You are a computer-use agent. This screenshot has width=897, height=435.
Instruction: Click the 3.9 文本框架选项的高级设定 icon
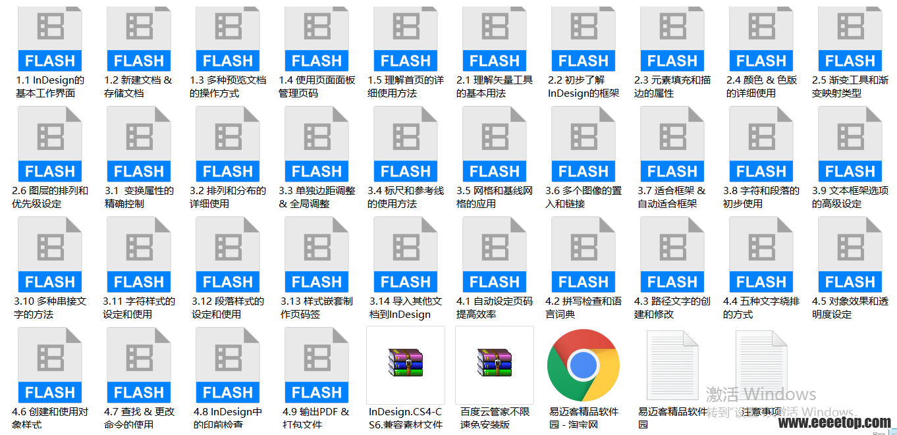coord(850,144)
